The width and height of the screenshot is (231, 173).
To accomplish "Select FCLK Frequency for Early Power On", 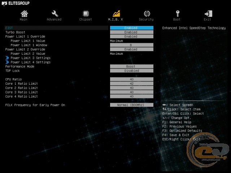I will tap(35, 105).
